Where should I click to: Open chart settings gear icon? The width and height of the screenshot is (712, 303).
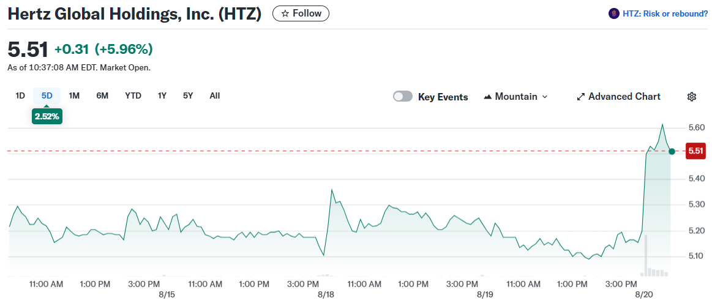[692, 97]
